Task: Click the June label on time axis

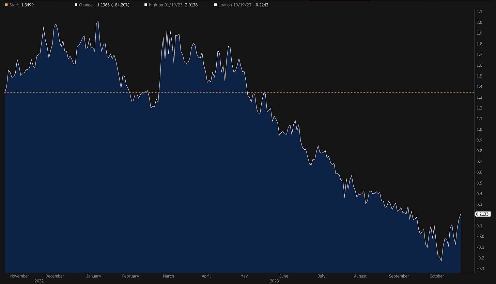Action: (x=284, y=276)
